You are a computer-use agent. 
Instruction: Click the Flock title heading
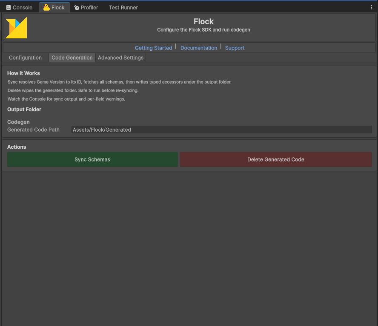(x=204, y=21)
